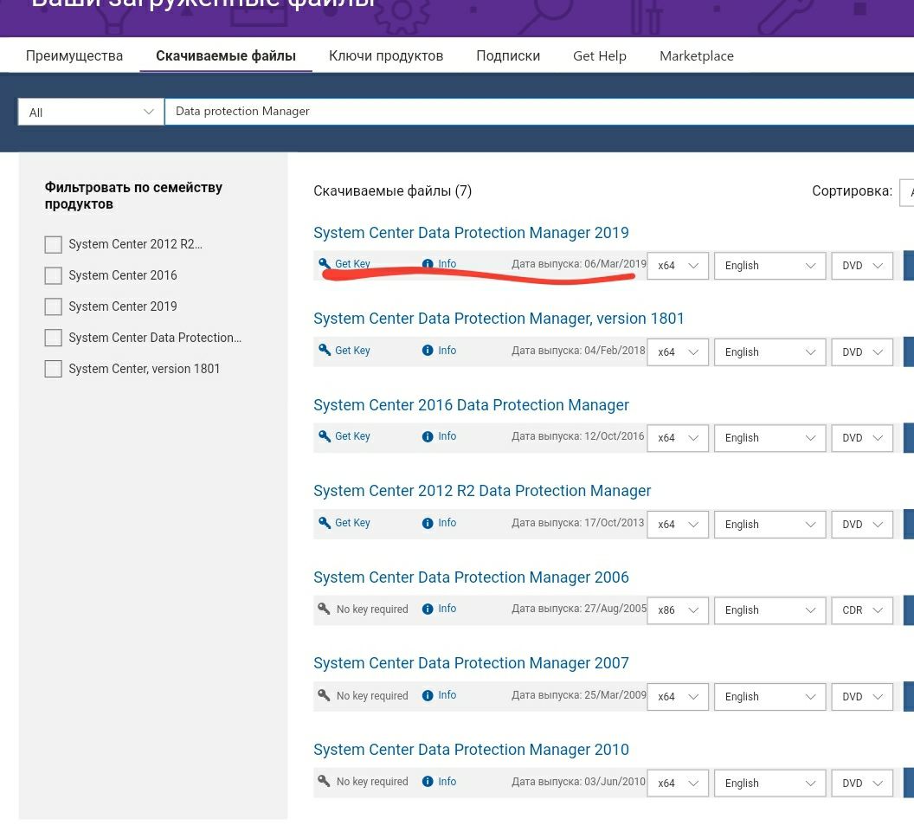Viewport: 914px width, 832px height.
Task: Open DVD dropdown for 2012 R2 DPM
Action: (862, 524)
